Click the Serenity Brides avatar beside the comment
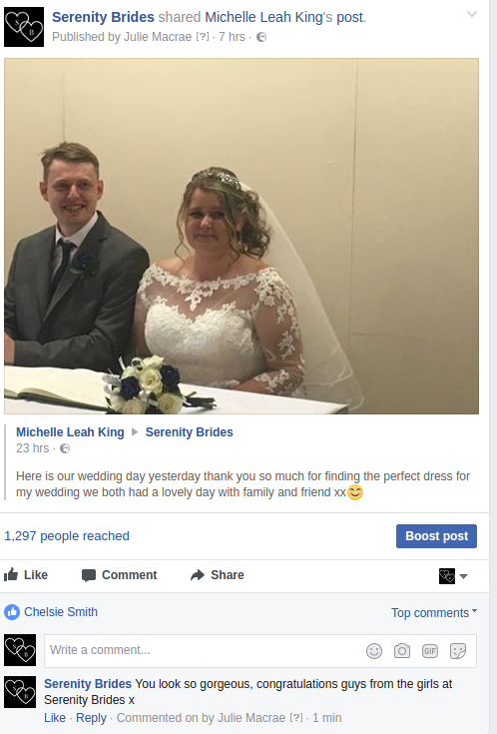The height and width of the screenshot is (734, 497). pos(20,692)
